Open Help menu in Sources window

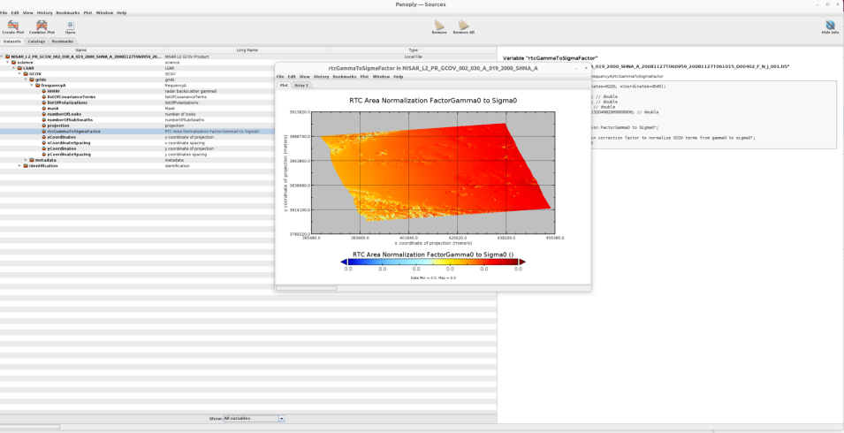[122, 13]
